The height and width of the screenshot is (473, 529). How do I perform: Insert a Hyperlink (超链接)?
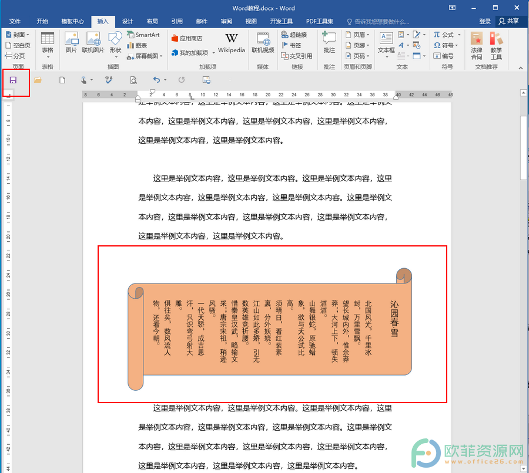294,35
